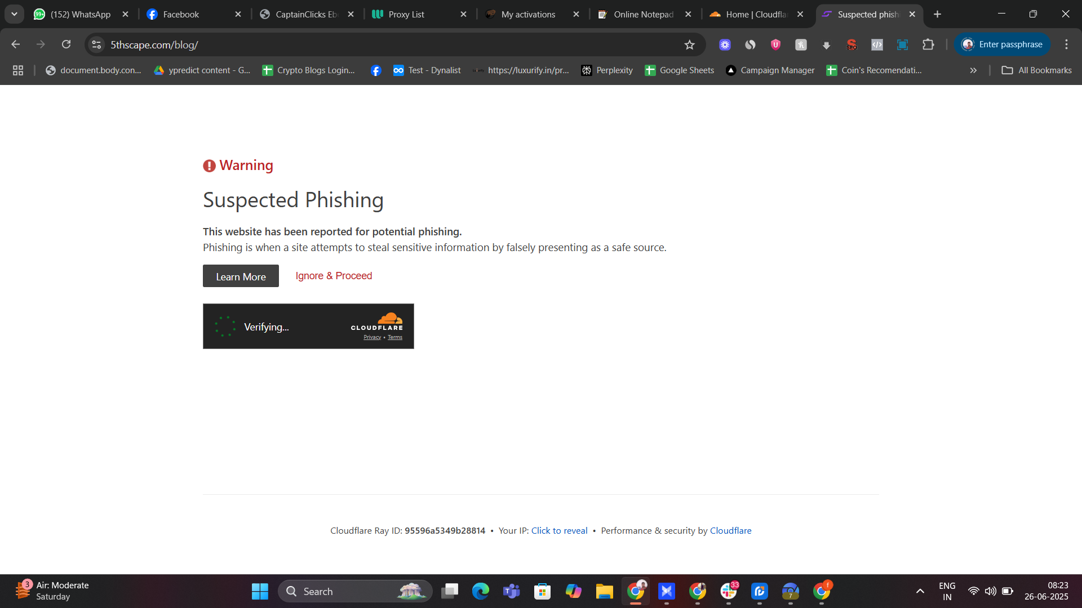Open the Perplexity bookmark
Screen dimensions: 1082x608
point(607,70)
